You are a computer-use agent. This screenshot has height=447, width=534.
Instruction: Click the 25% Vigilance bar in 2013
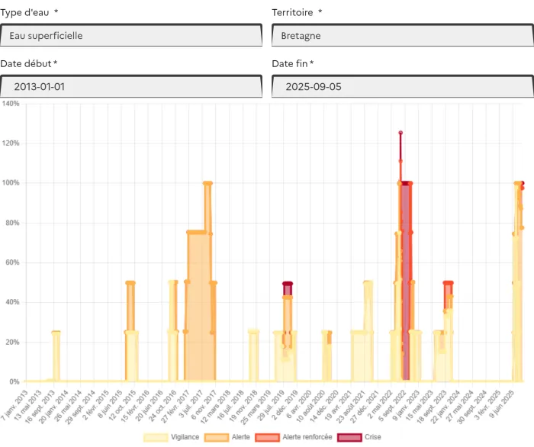coord(56,333)
